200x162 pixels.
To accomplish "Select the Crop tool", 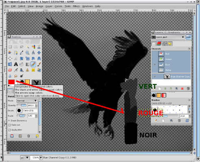I will pyautogui.click(x=16, y=58).
